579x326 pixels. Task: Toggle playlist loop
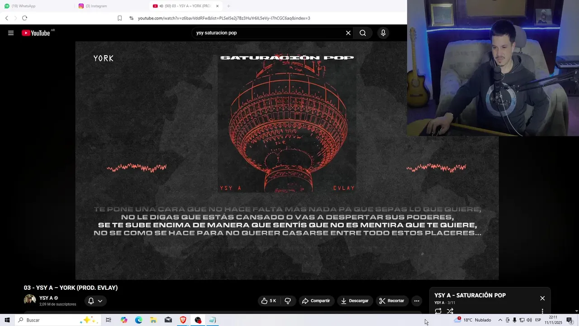coord(438,311)
